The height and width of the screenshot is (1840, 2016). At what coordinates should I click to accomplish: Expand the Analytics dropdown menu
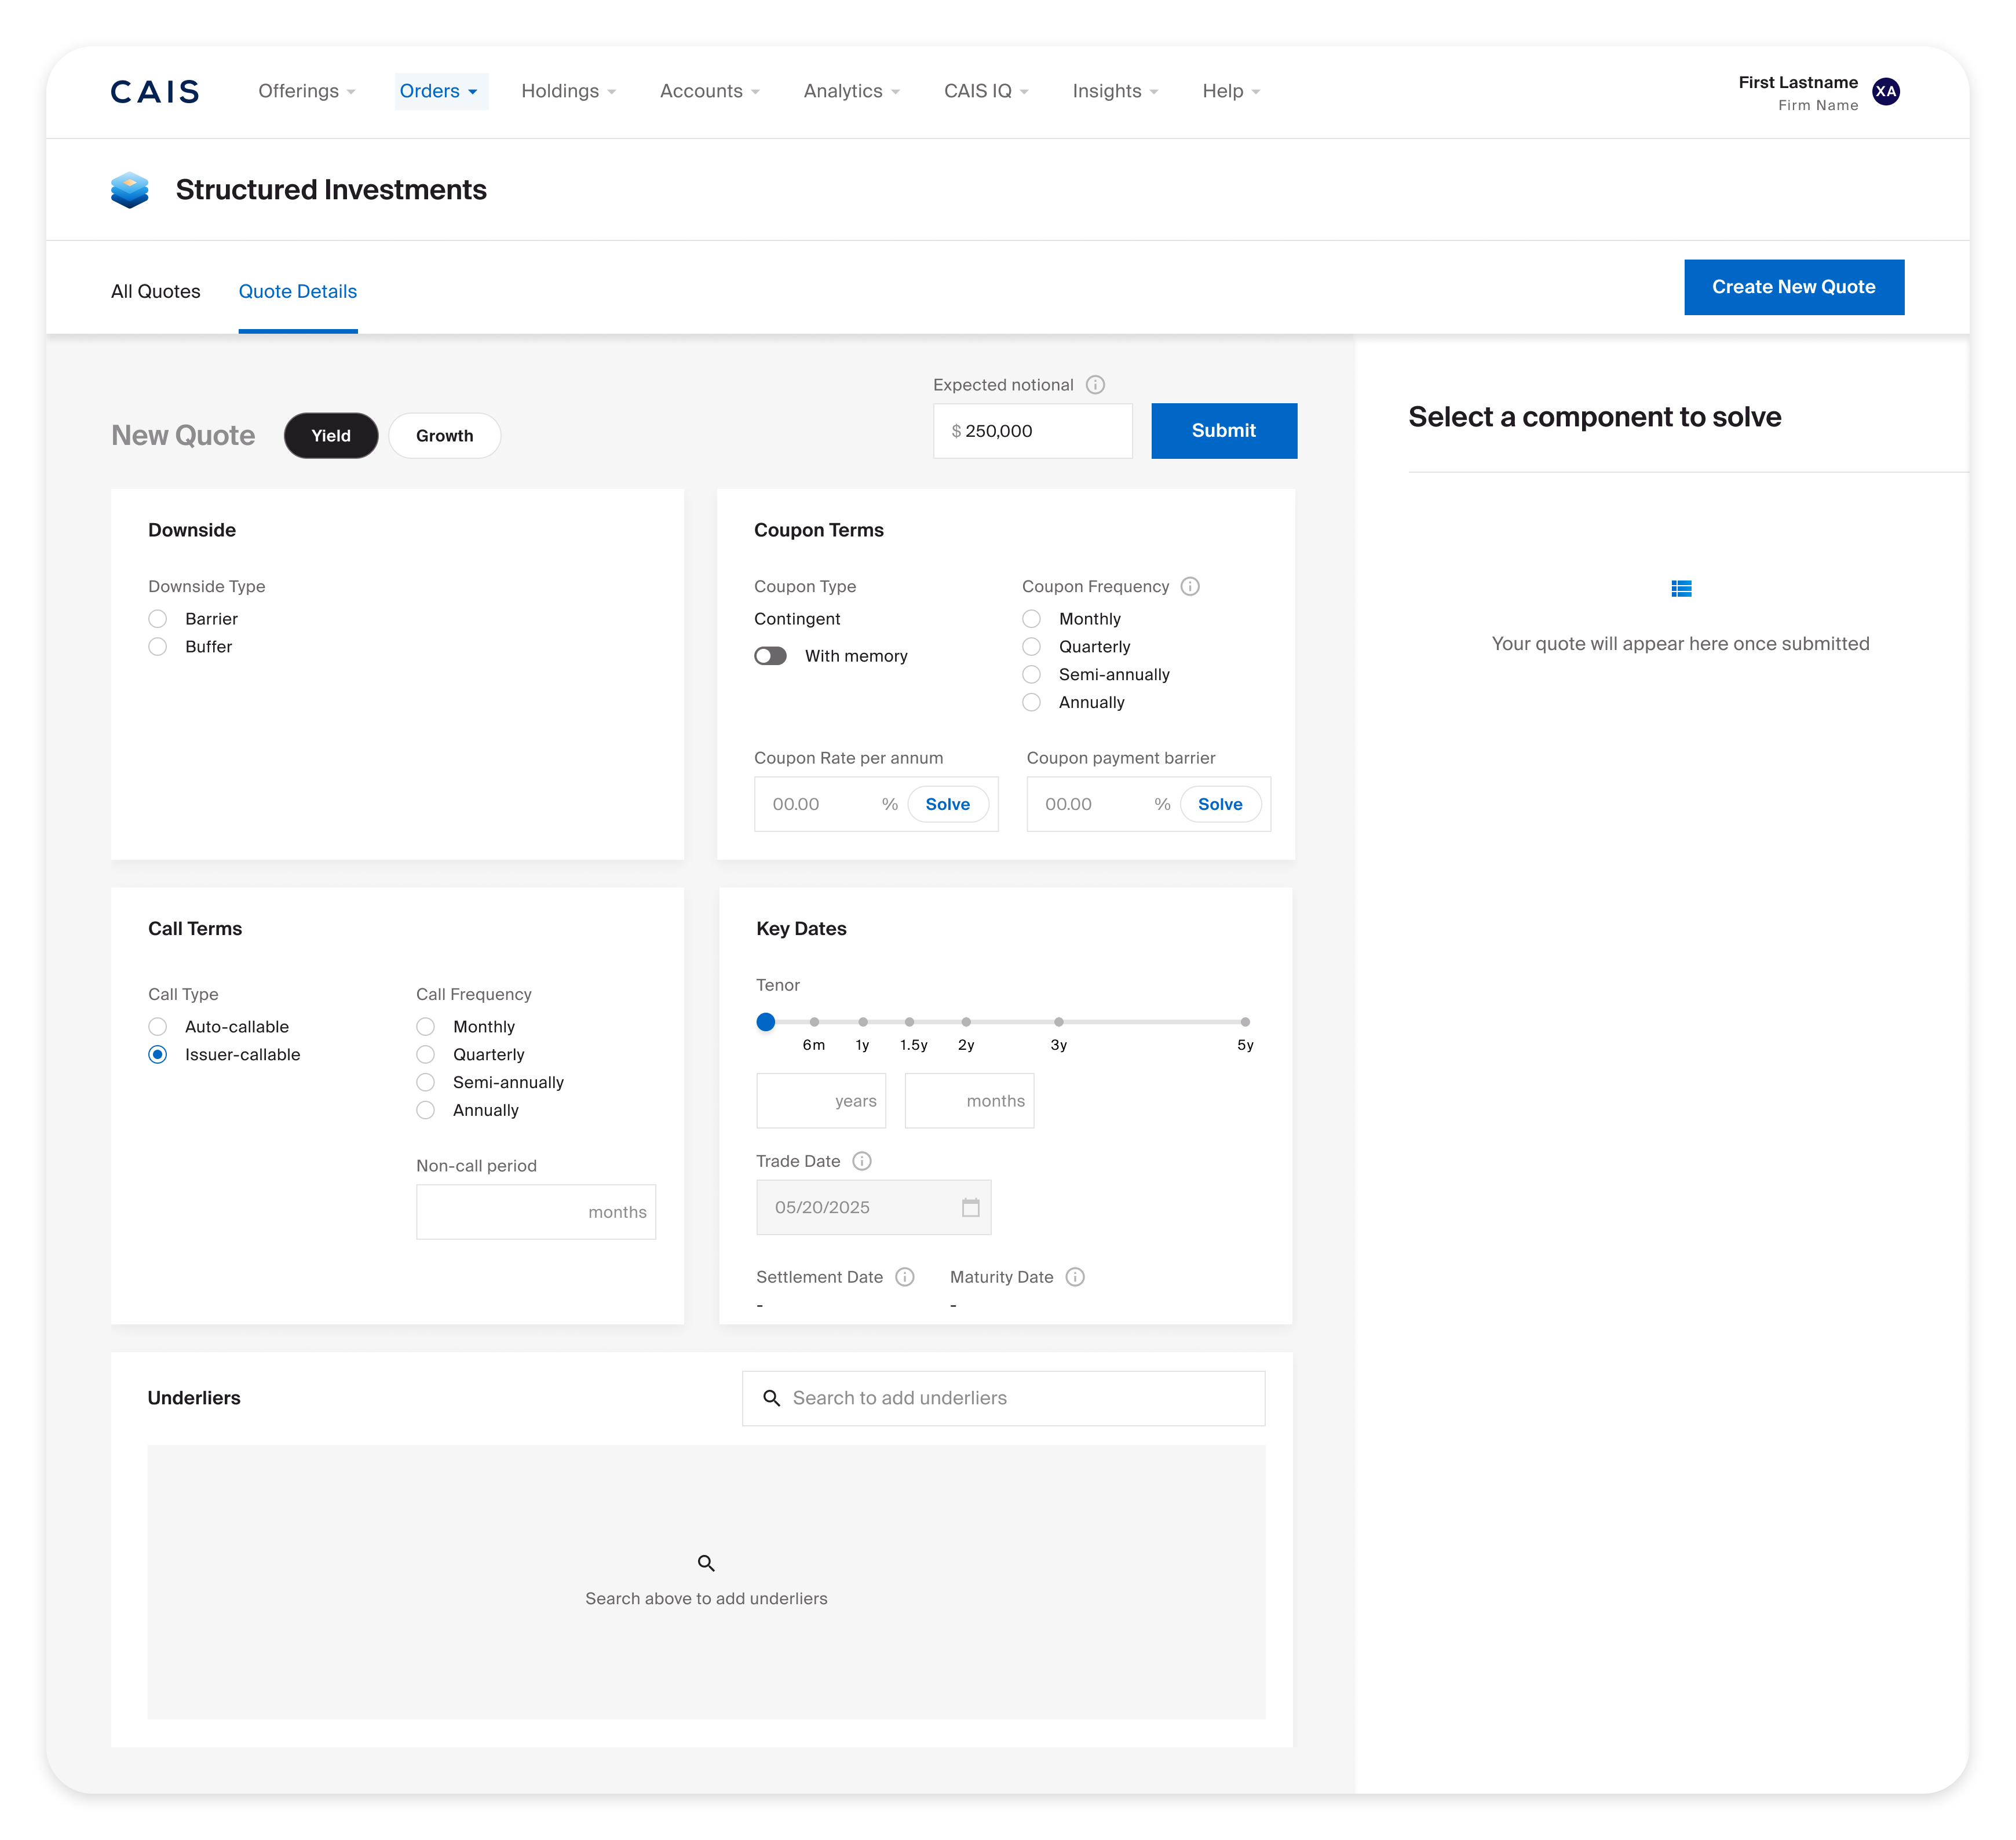(x=851, y=91)
